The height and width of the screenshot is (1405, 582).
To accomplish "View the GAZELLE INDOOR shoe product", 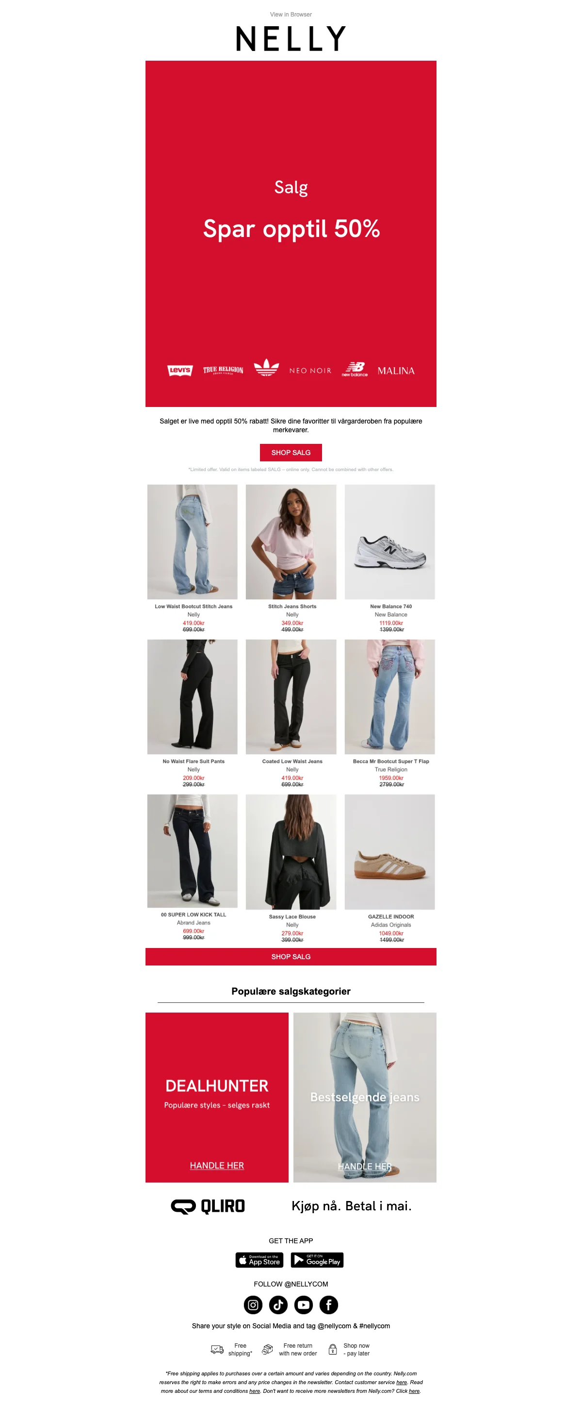I will click(x=390, y=852).
